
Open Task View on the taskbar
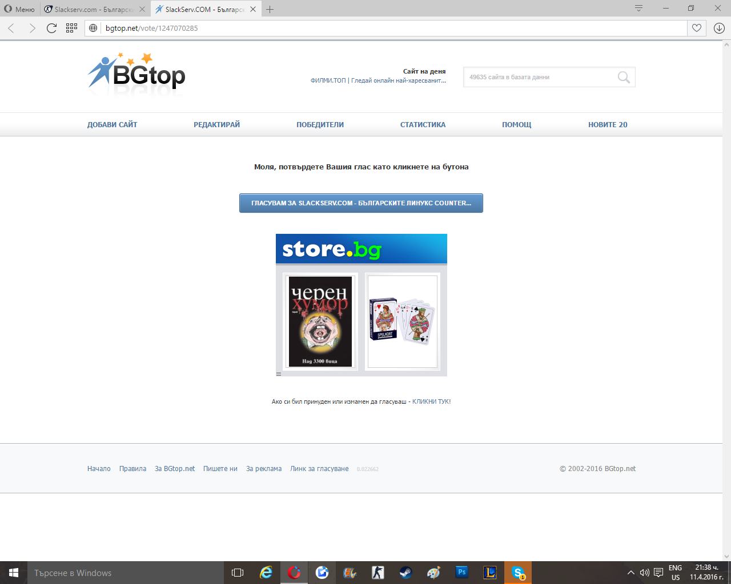coord(238,573)
